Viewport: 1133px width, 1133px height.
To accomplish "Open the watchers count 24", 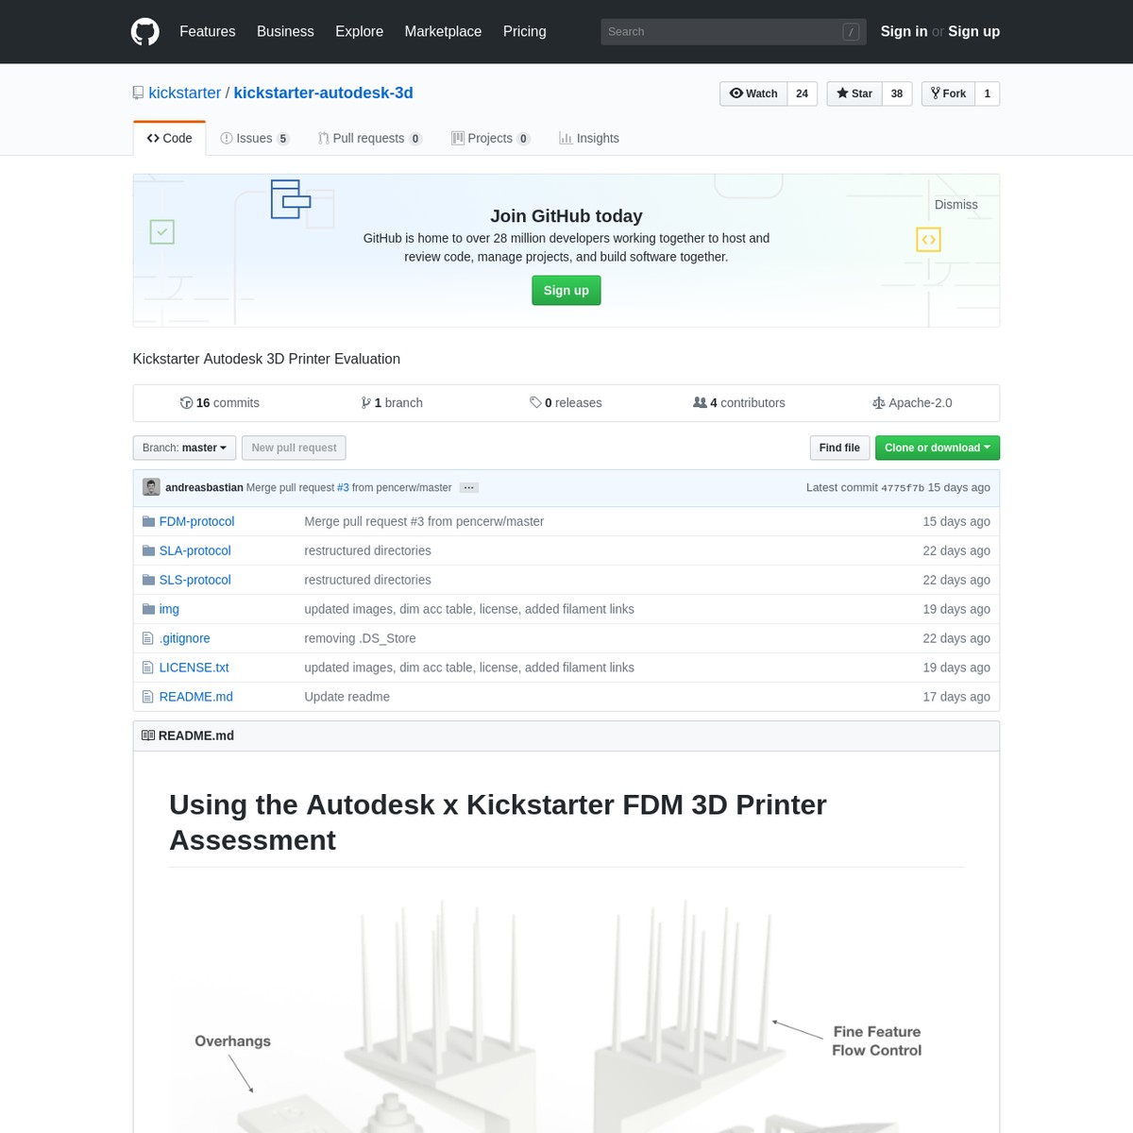I will coord(802,93).
